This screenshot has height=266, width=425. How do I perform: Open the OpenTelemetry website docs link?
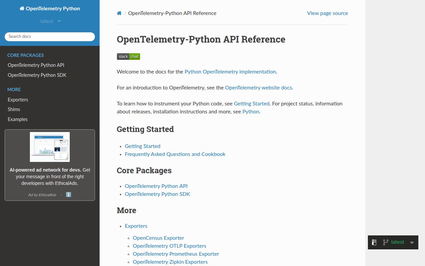pos(258,88)
